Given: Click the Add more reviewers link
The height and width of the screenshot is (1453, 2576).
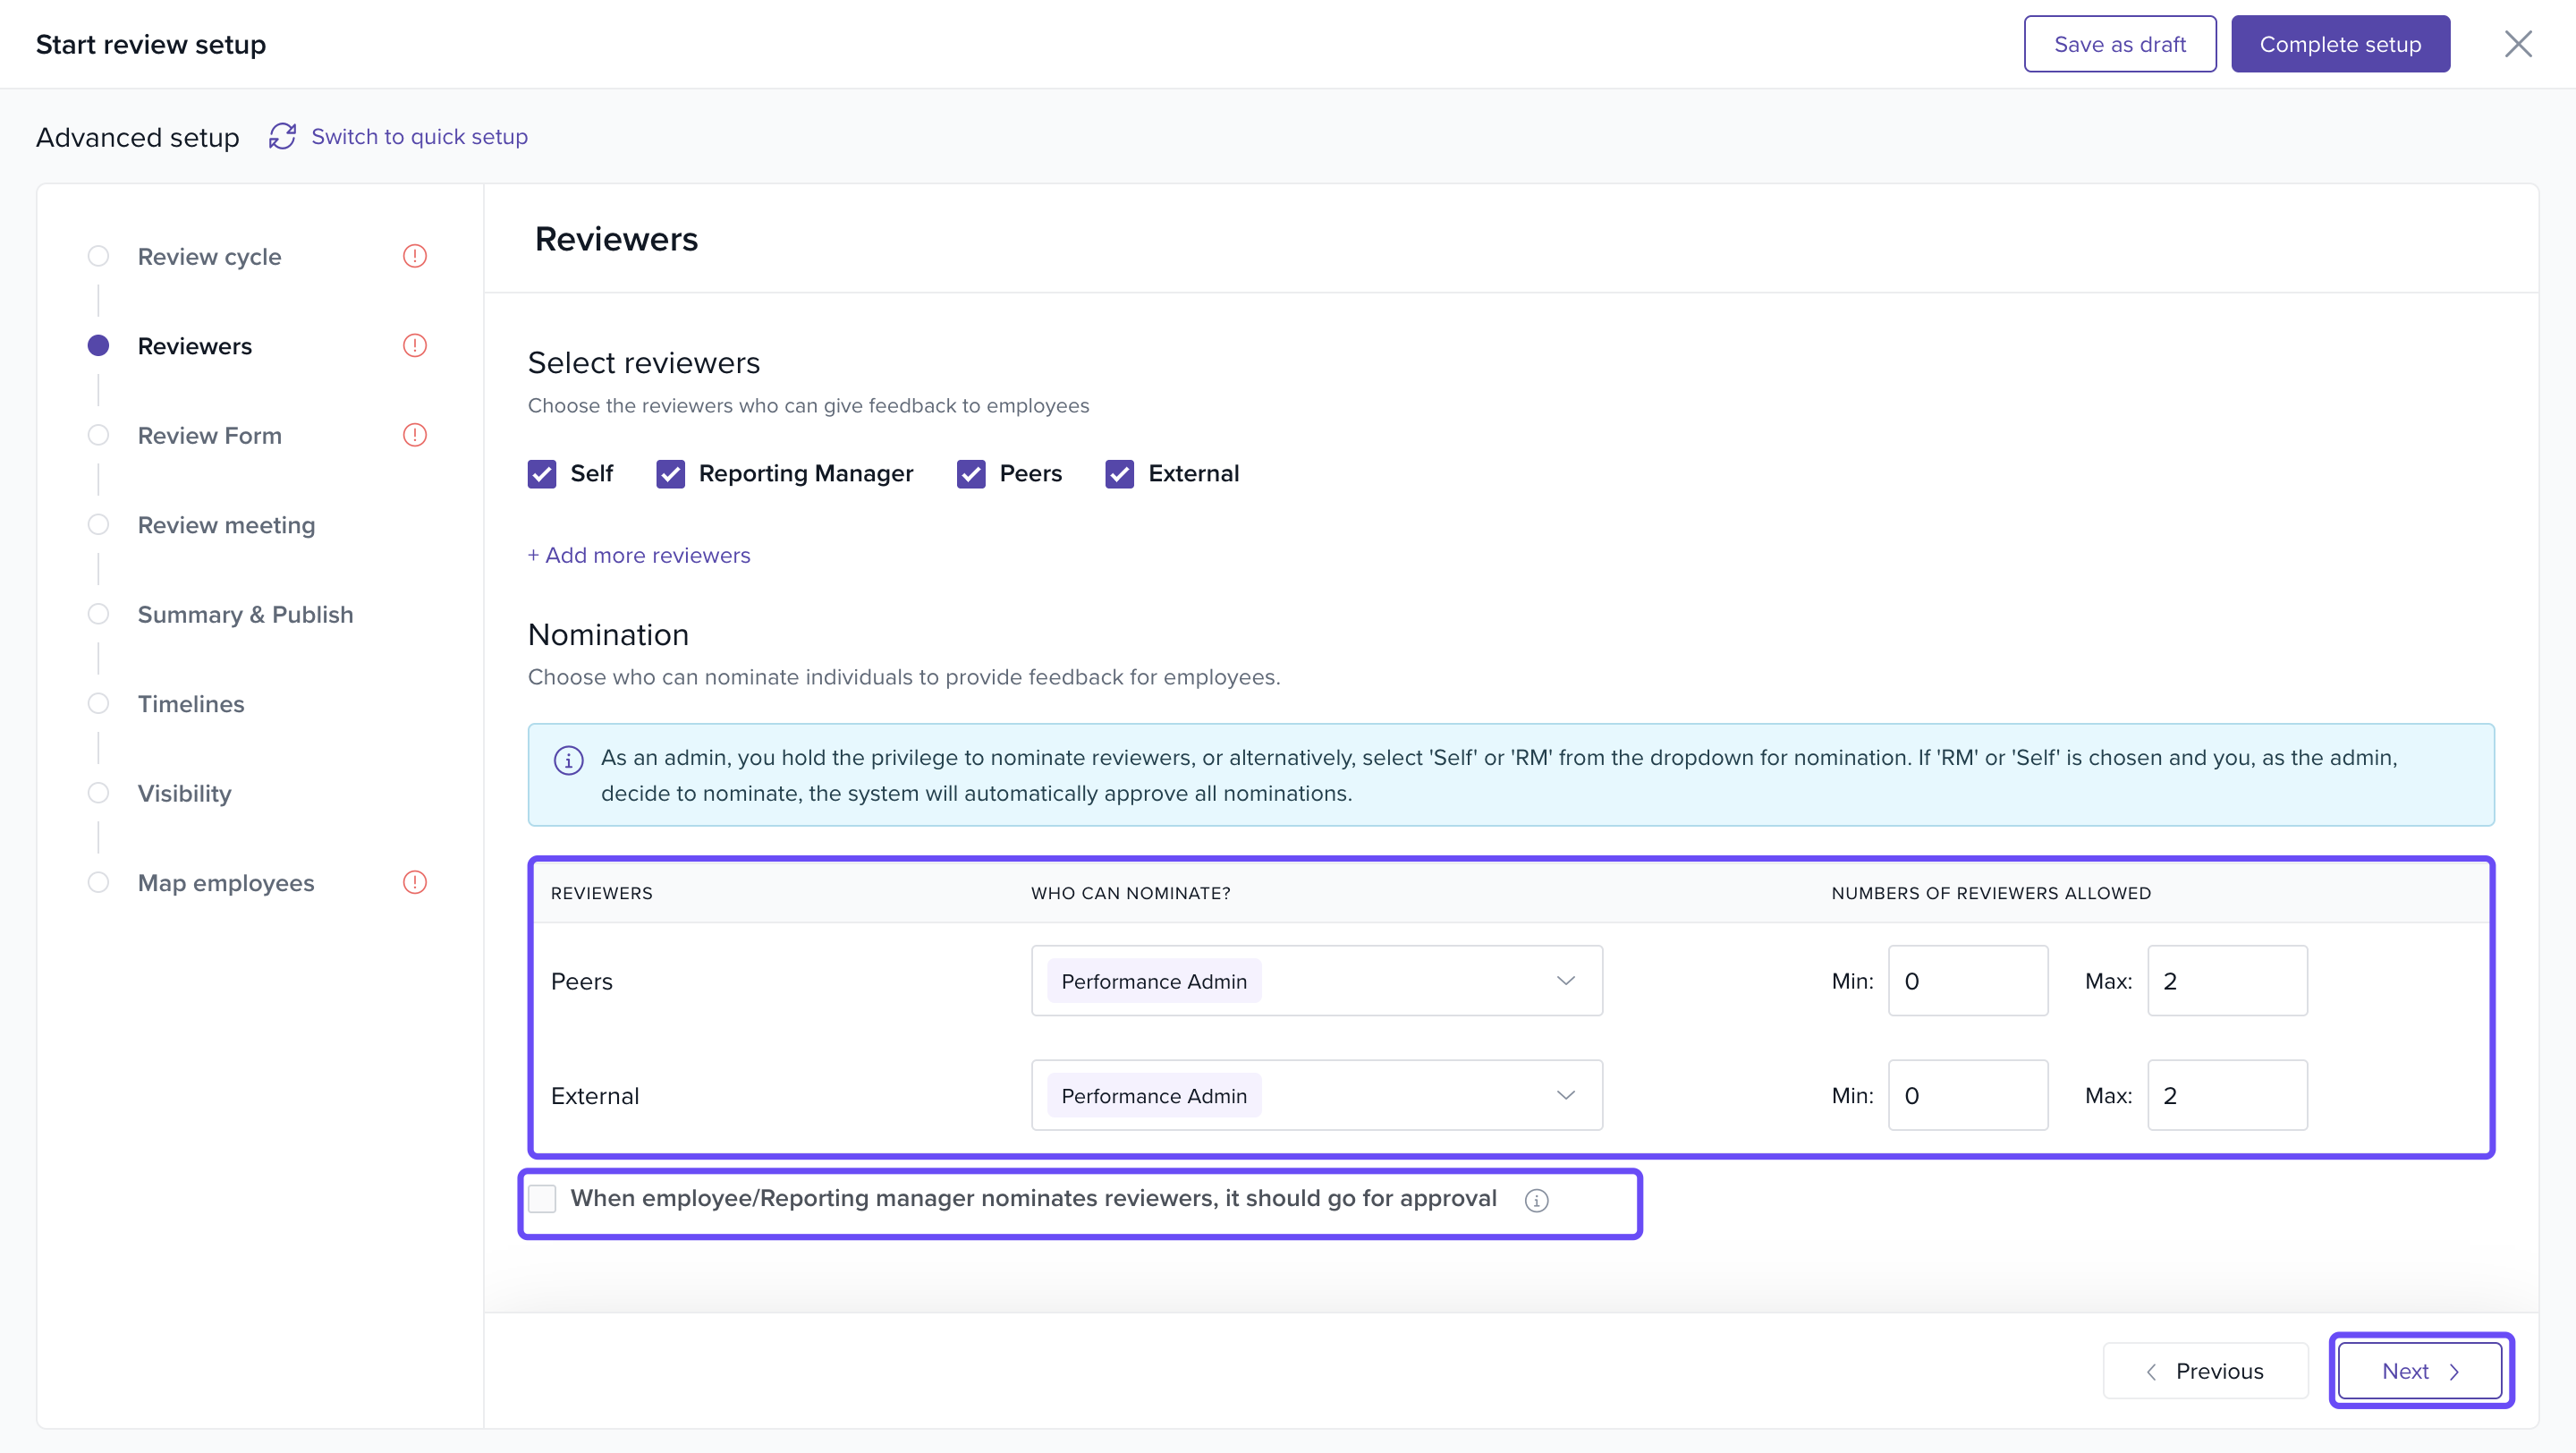Looking at the screenshot, I should pyautogui.click(x=639, y=555).
